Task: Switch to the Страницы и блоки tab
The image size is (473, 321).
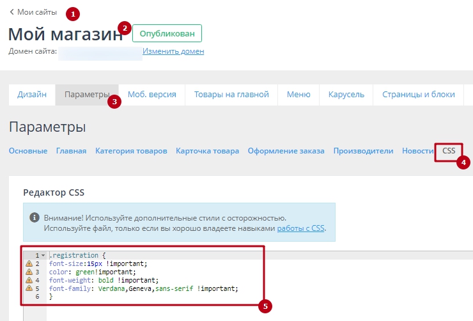Action: click(418, 95)
